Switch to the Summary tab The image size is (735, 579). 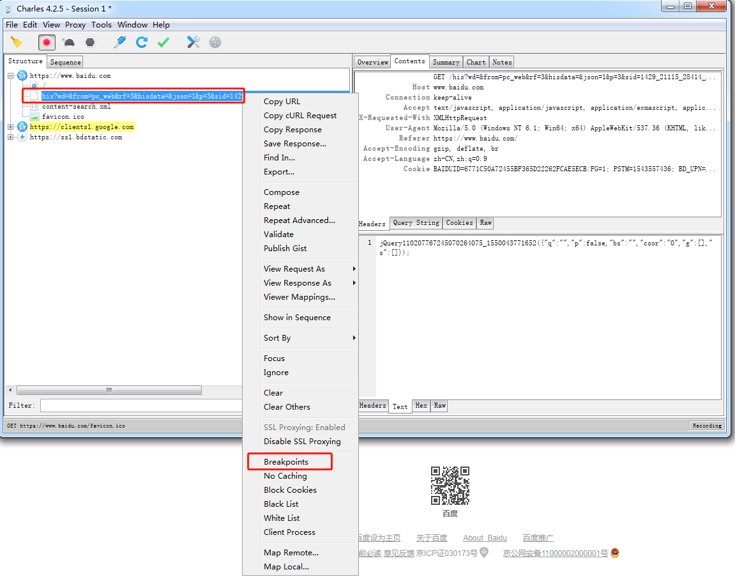pos(446,62)
